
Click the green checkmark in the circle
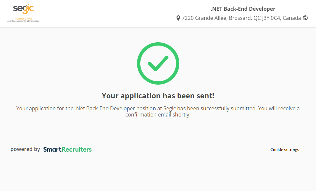coord(158,63)
